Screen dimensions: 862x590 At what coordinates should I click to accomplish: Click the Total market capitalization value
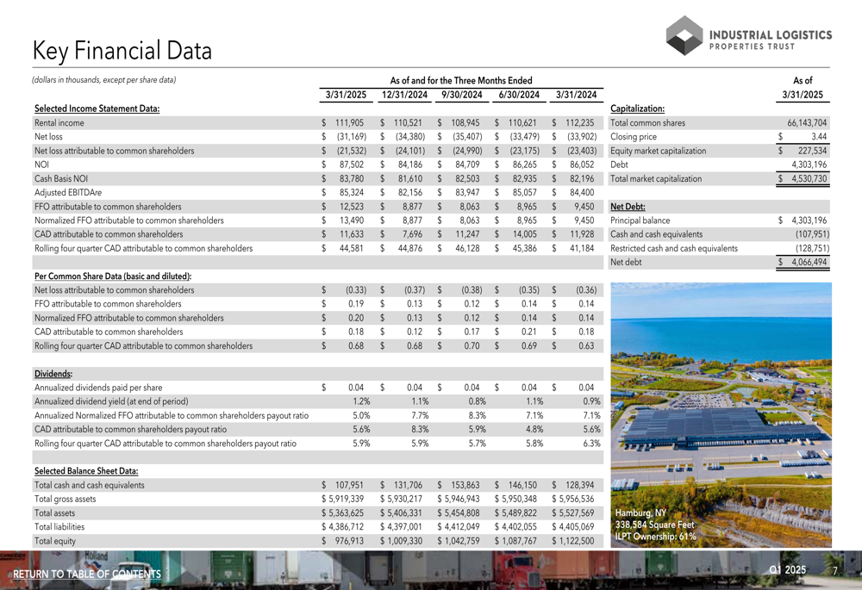(x=809, y=178)
